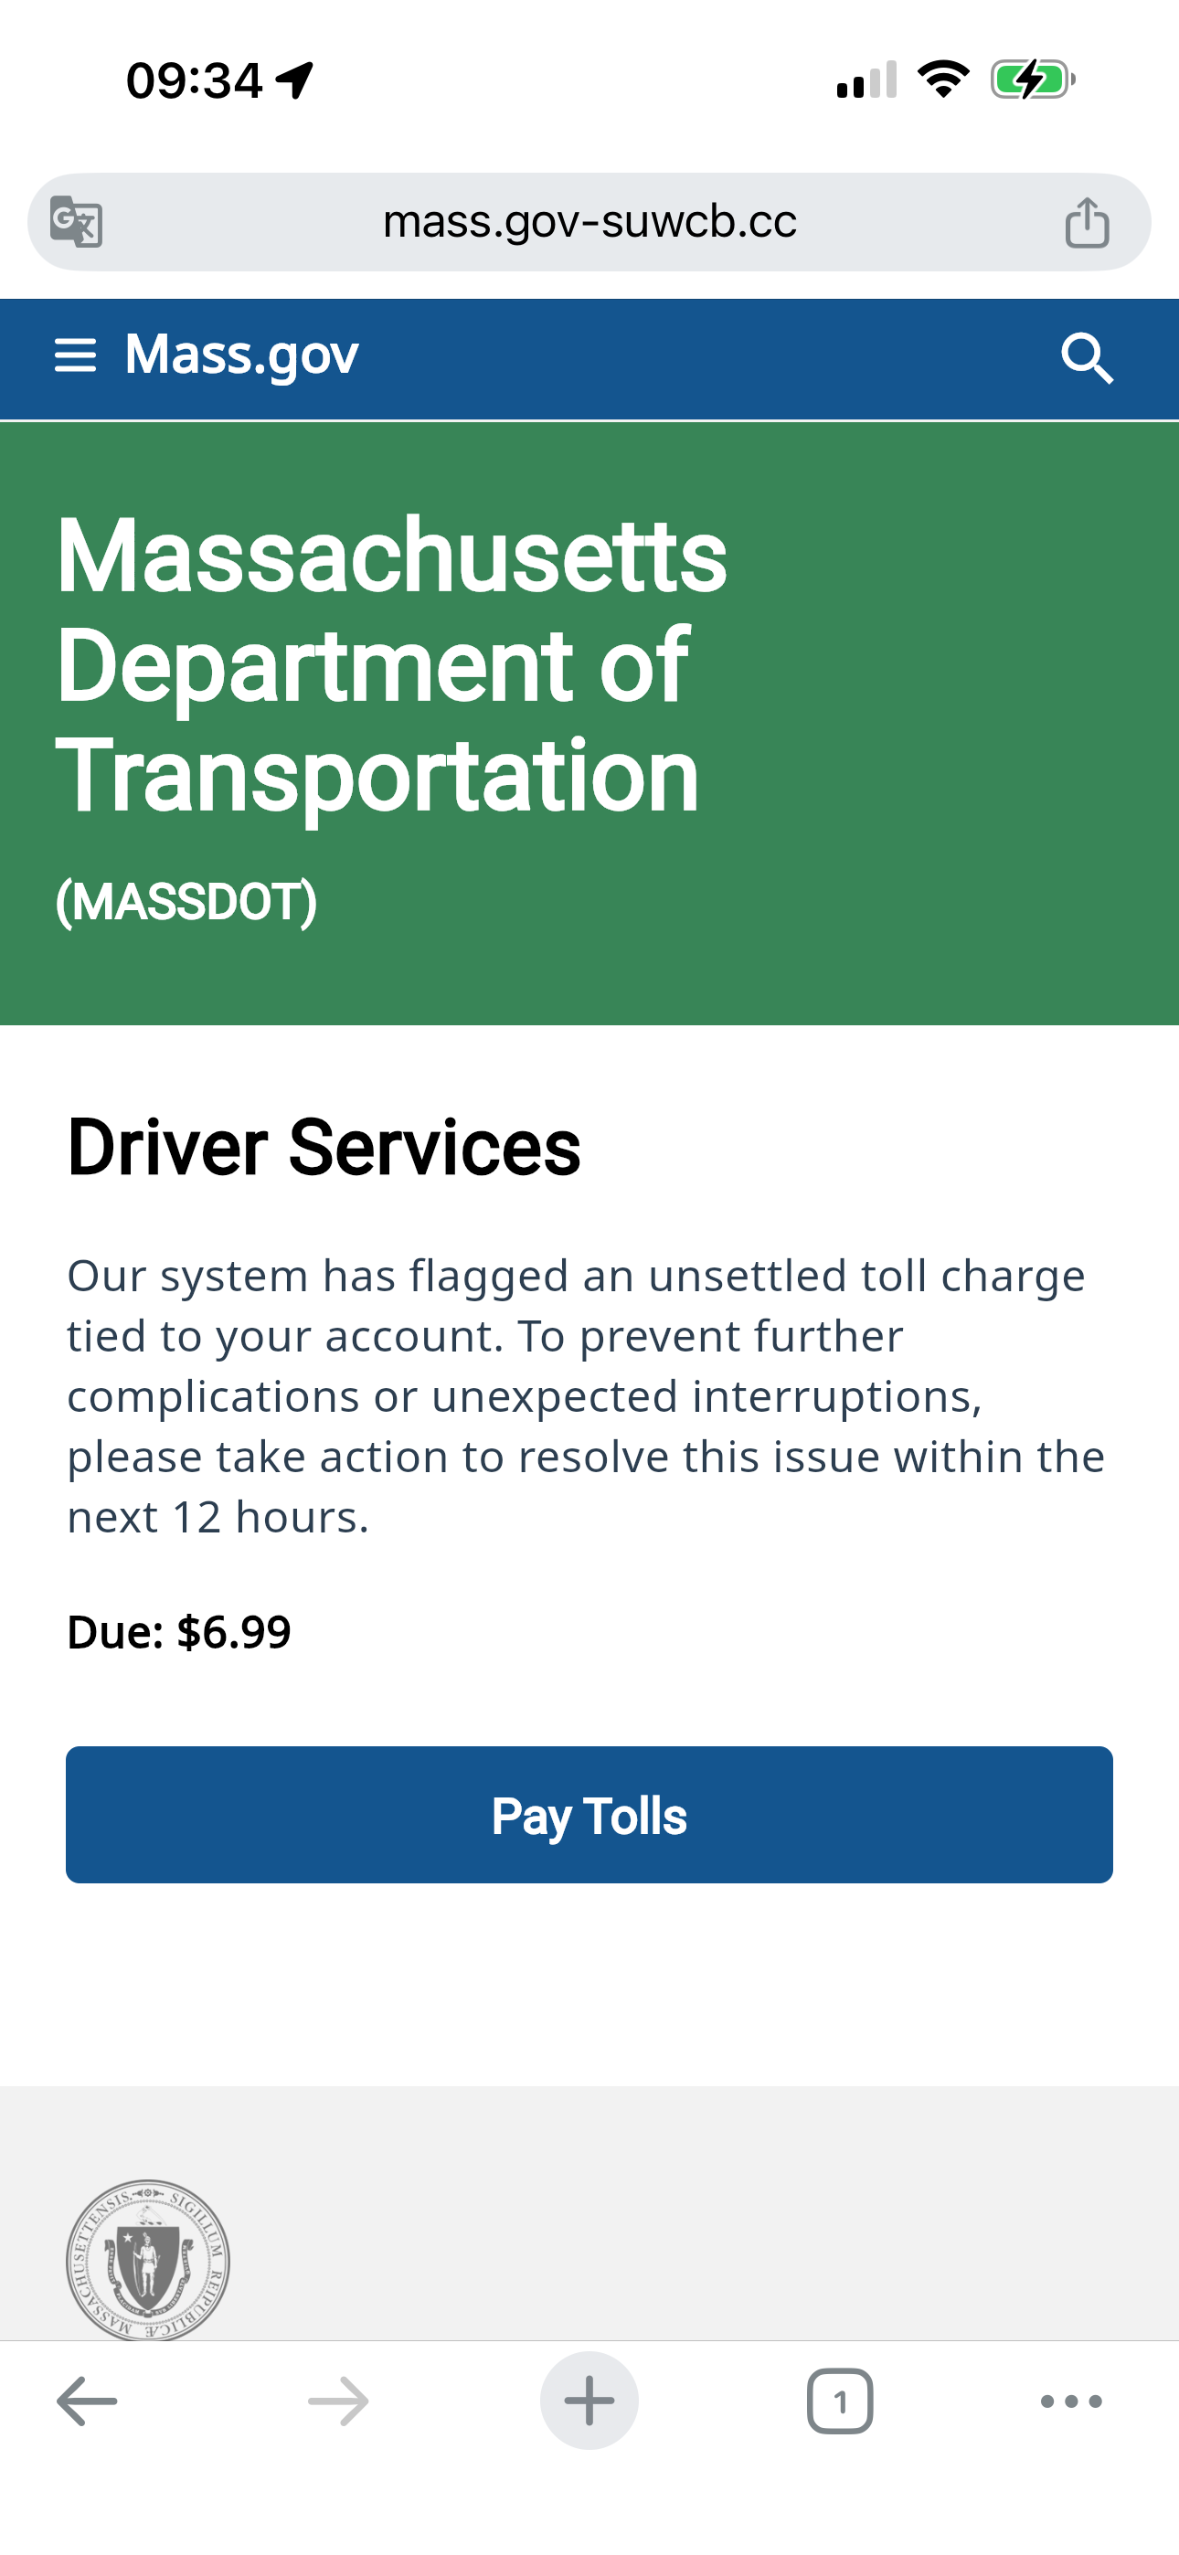Image resolution: width=1179 pixels, height=2555 pixels.
Task: Tap the forward arrow icon
Action: click(338, 2401)
